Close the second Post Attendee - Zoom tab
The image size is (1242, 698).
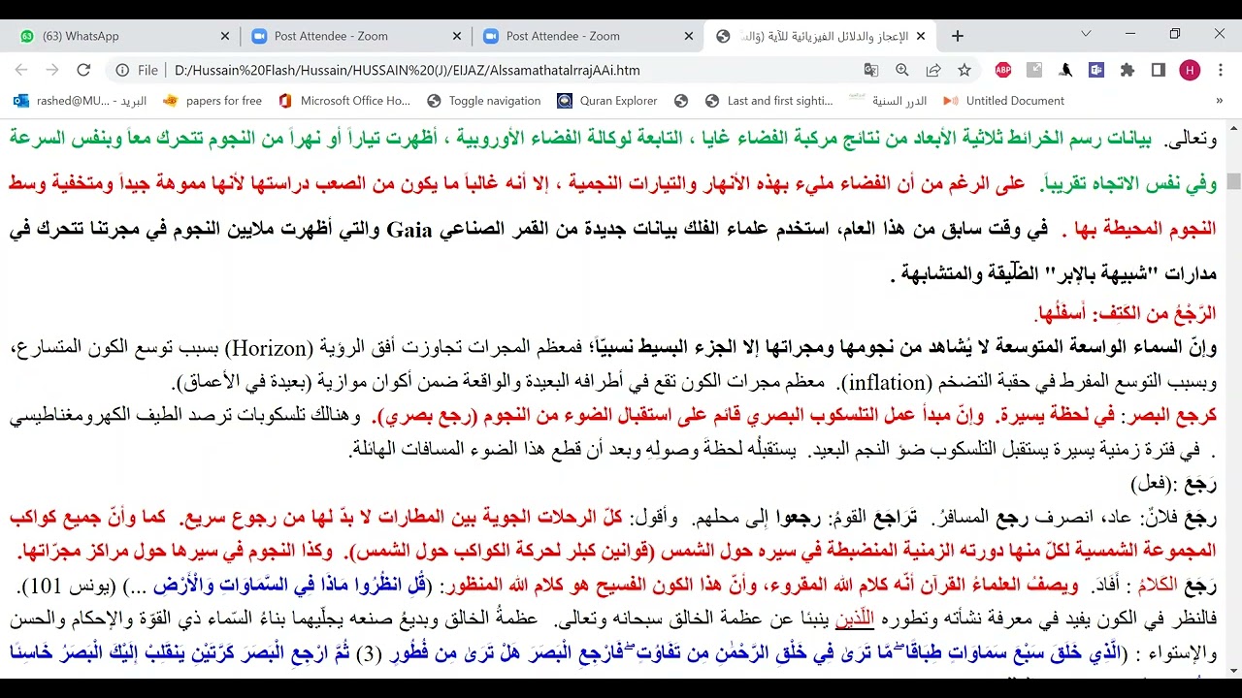pos(689,36)
